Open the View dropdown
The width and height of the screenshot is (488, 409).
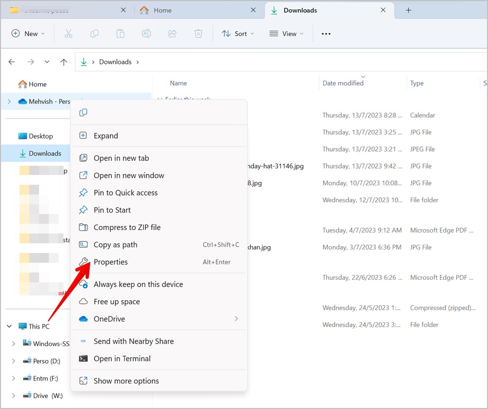coord(286,34)
